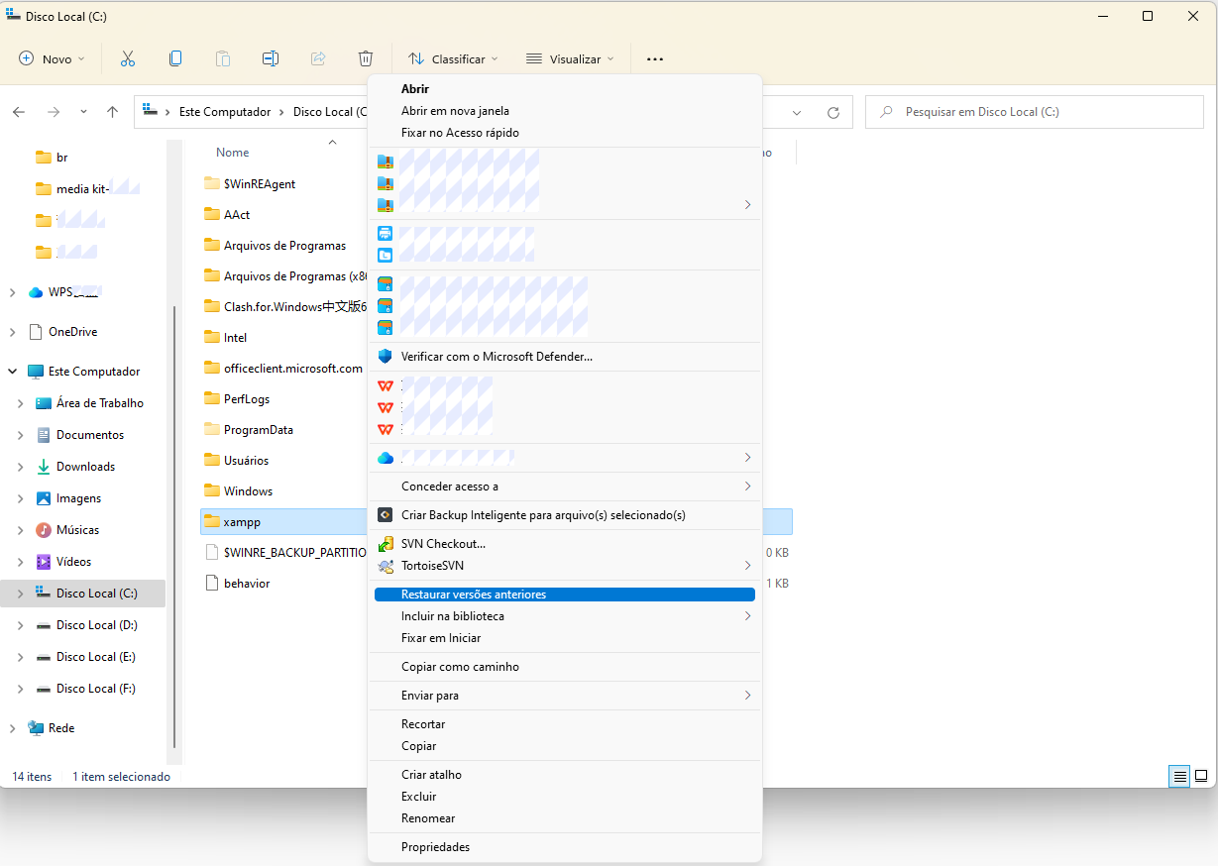
Task: Click the SVN Checkout icon
Action: click(386, 544)
